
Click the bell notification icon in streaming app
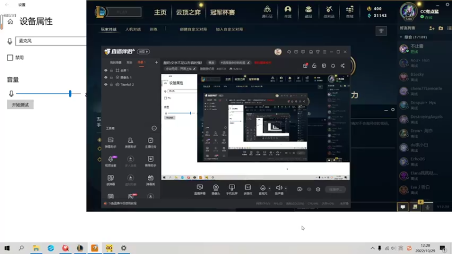pyautogui.click(x=333, y=65)
